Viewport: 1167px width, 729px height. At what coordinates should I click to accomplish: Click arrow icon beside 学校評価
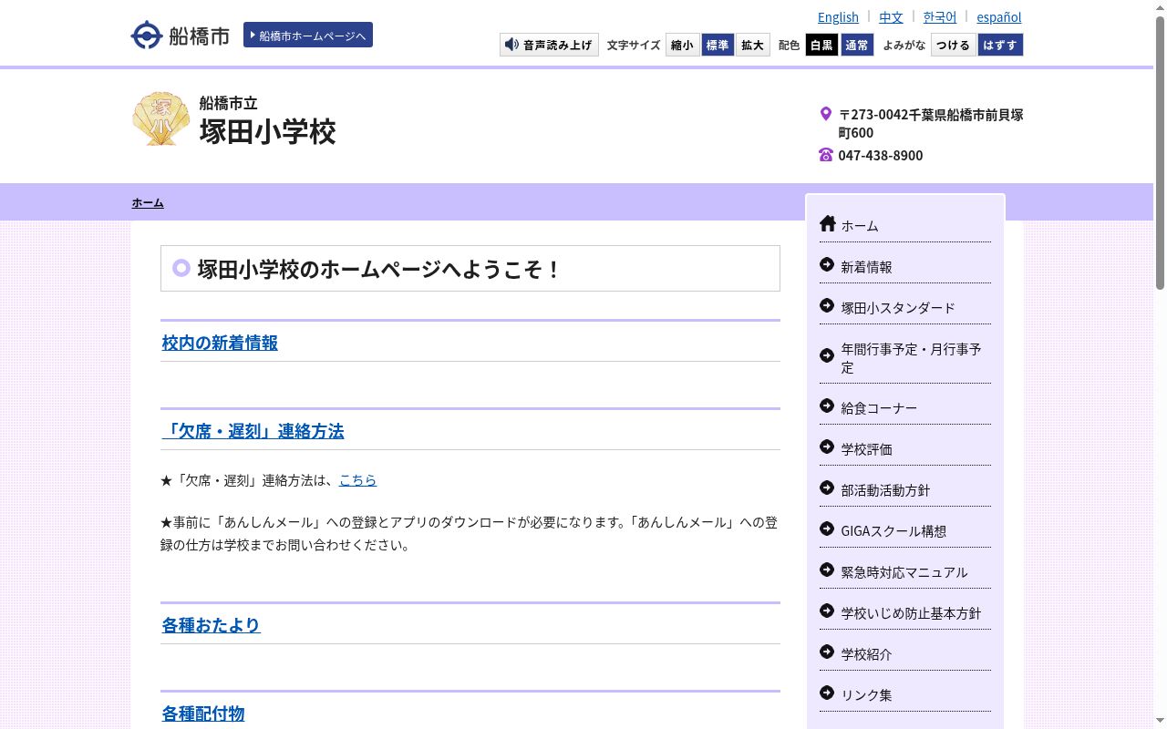(x=827, y=447)
